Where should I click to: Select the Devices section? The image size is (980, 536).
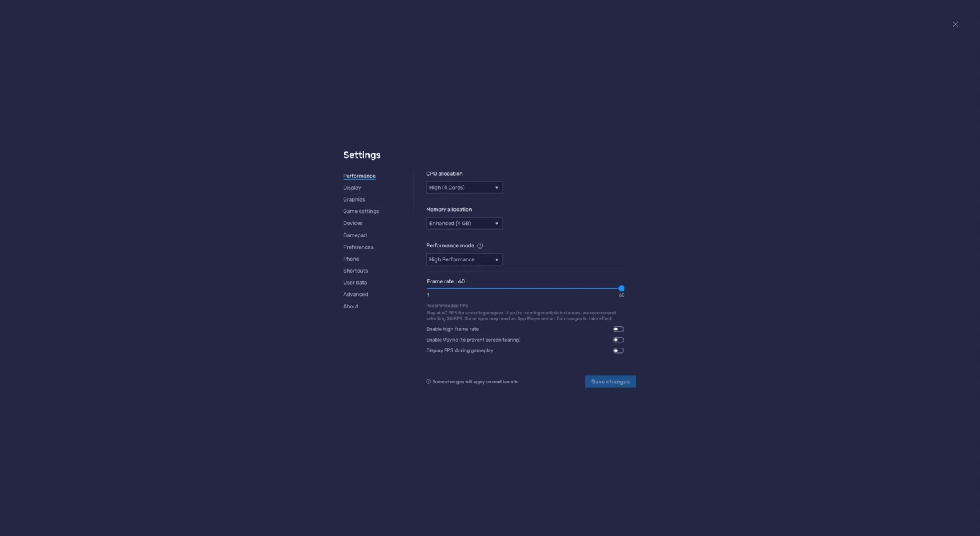pos(353,224)
